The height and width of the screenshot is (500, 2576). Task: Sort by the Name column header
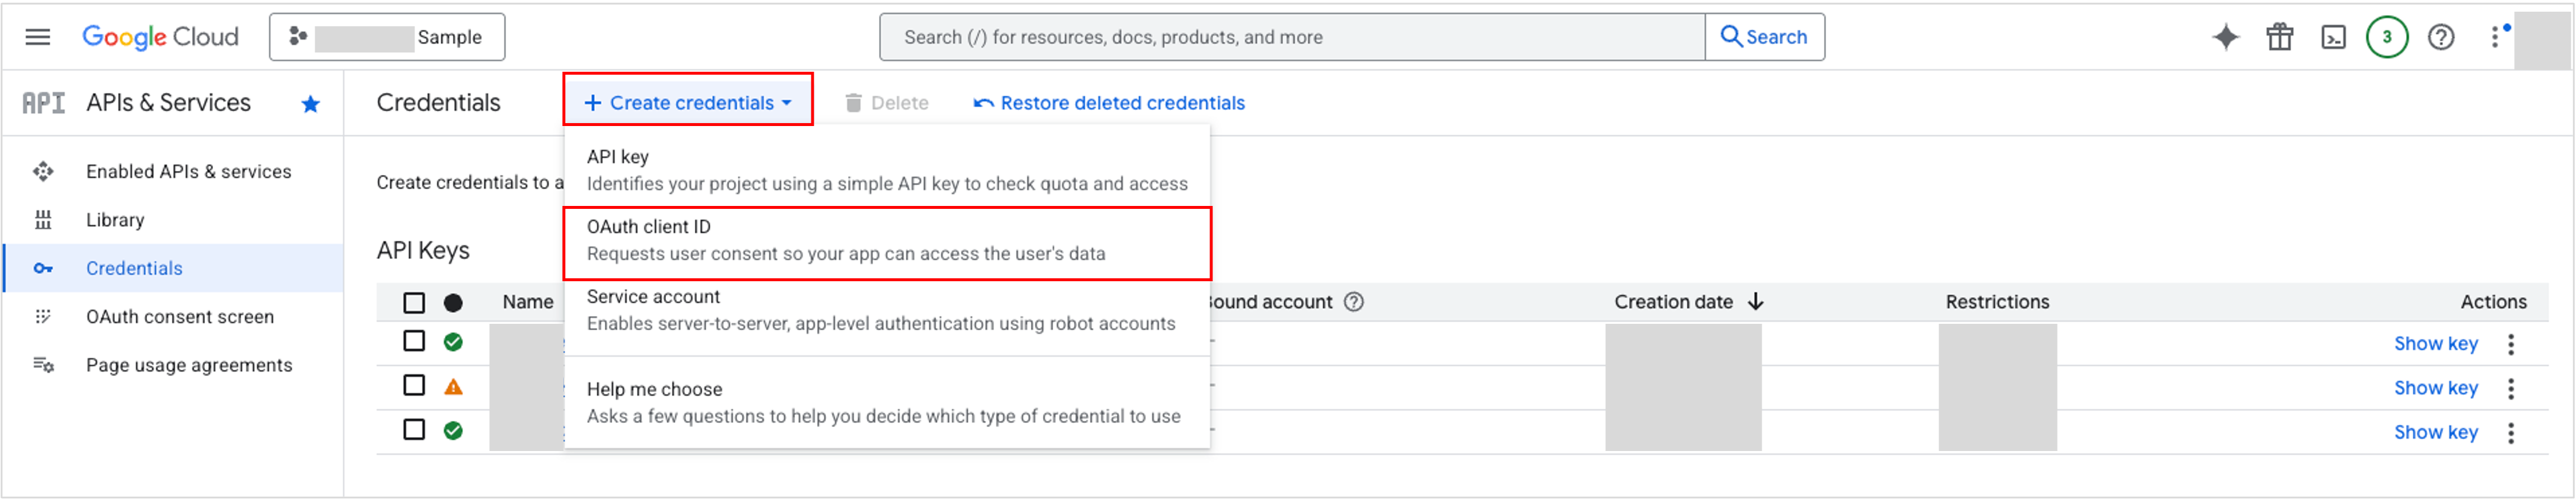pyautogui.click(x=528, y=302)
